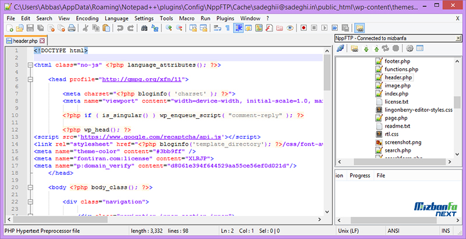Viewport: 466px width, 239px height.
Task: Toggle the Show Indent Guide button
Action: tap(238, 28)
